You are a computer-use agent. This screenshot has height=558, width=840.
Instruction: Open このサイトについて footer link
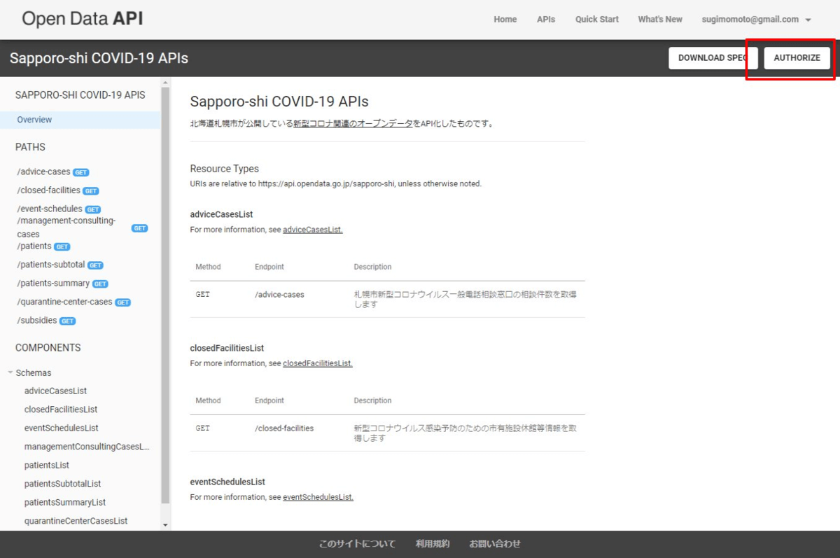pyautogui.click(x=357, y=544)
